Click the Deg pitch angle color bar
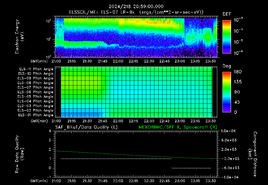Viewport: 268px width, 185px height. (x=227, y=92)
